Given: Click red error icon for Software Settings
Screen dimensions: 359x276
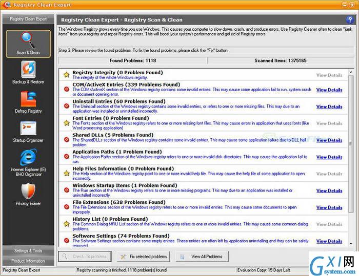Looking at the screenshot, I should pos(67,240).
